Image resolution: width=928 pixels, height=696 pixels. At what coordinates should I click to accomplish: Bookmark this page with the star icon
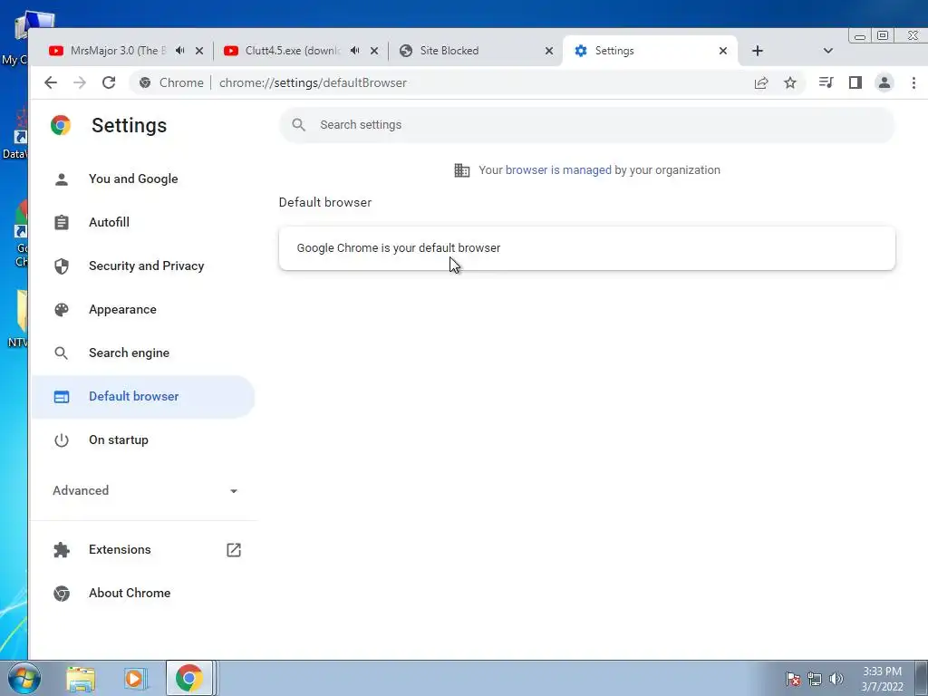pos(790,82)
